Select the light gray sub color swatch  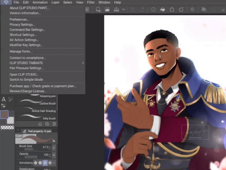[x=11, y=120]
